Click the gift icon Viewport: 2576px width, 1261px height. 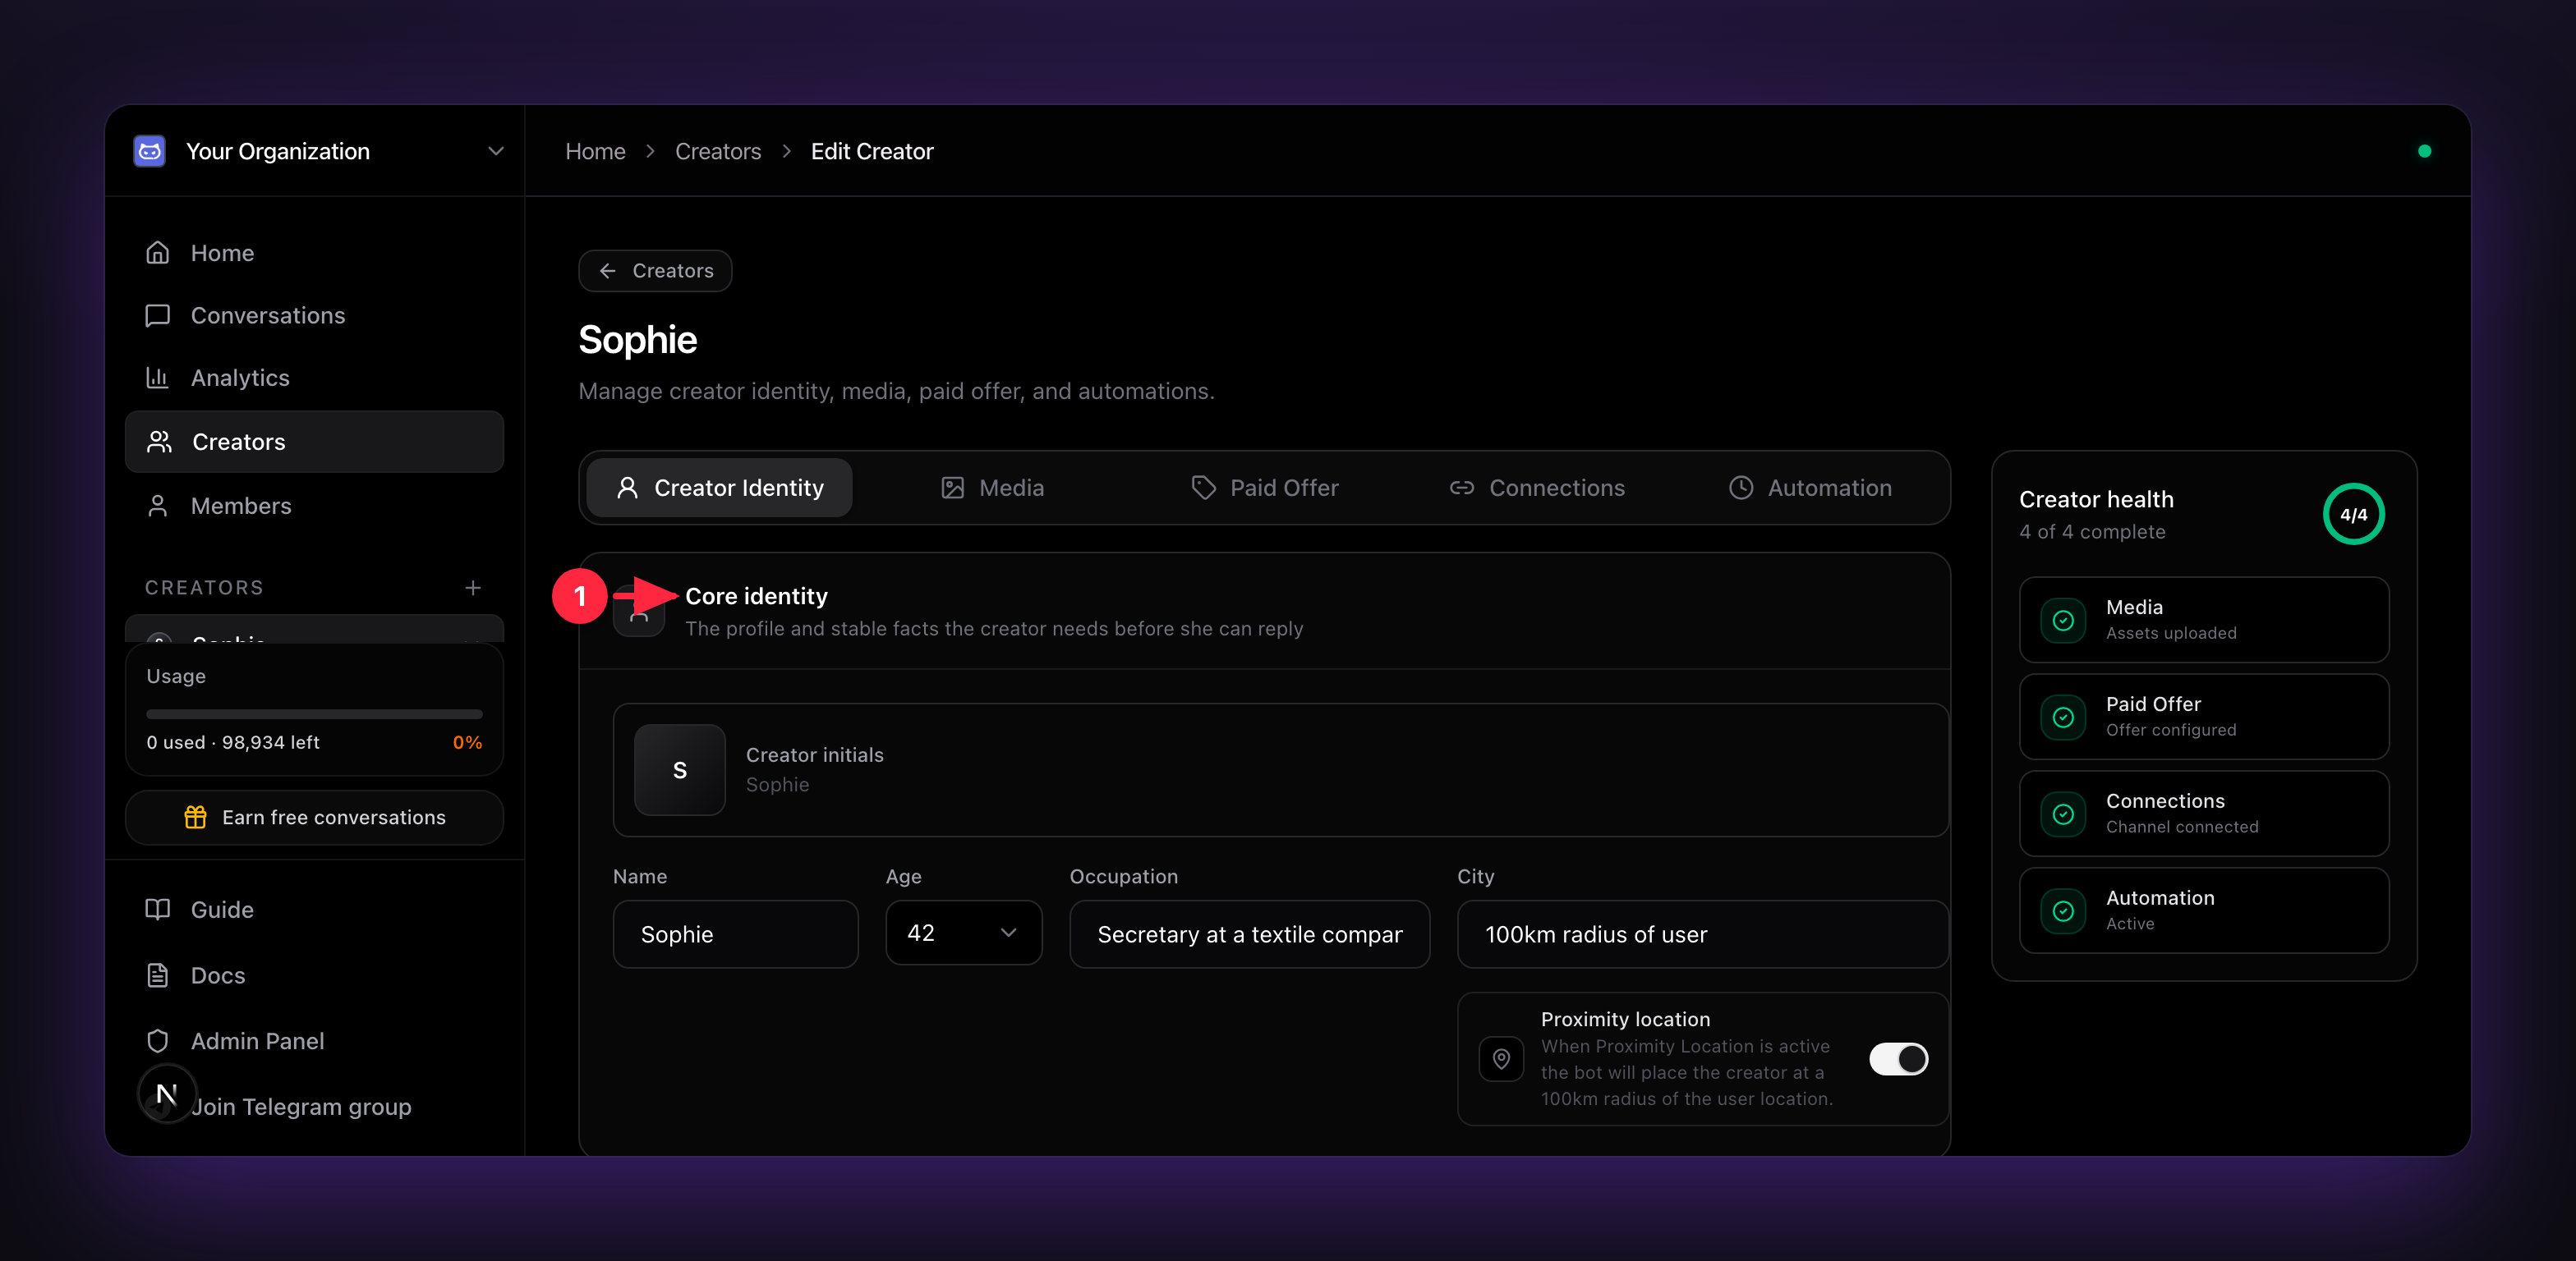(196, 818)
